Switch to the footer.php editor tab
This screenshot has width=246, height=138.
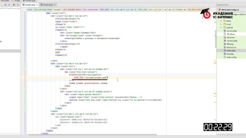click(x=48, y=5)
